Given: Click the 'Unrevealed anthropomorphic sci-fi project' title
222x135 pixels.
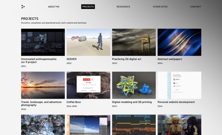Looking at the screenshot, I should (39, 61).
